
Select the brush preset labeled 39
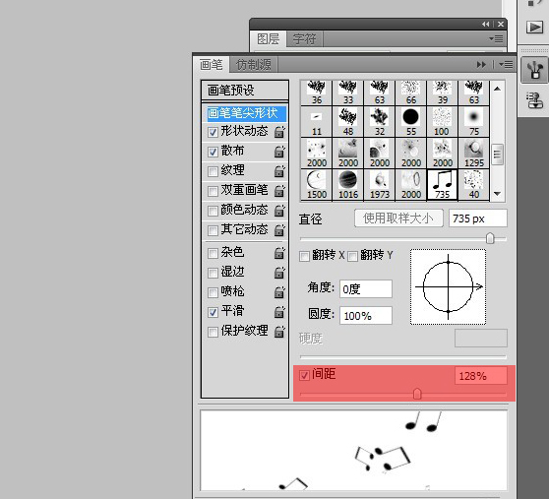tap(442, 94)
